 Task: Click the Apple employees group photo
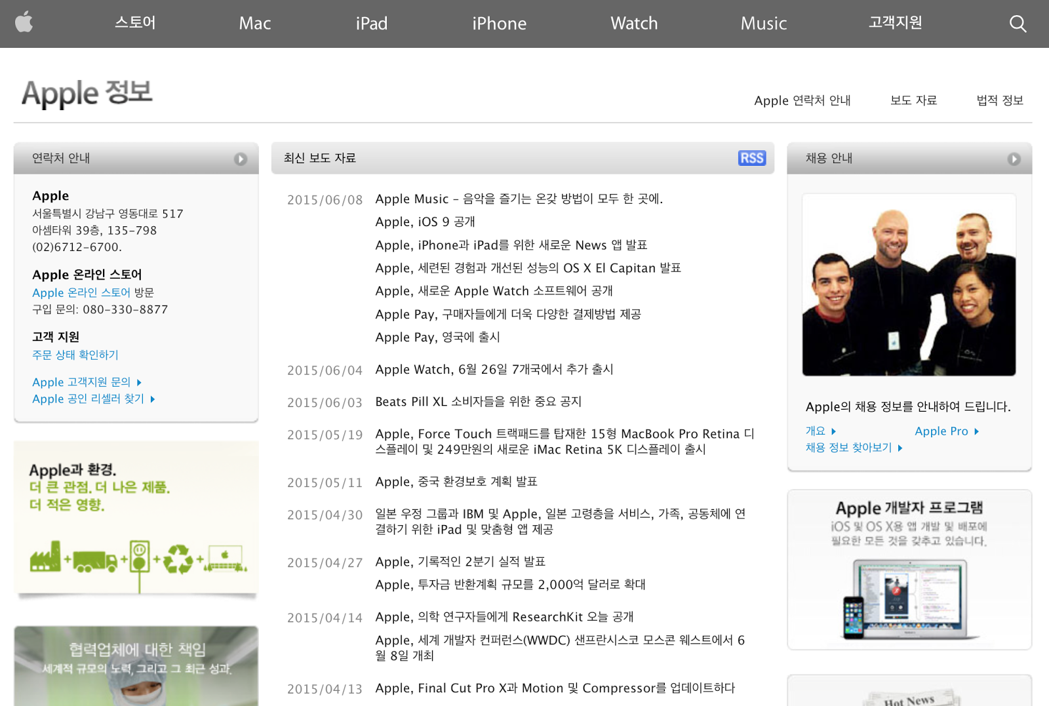909,284
